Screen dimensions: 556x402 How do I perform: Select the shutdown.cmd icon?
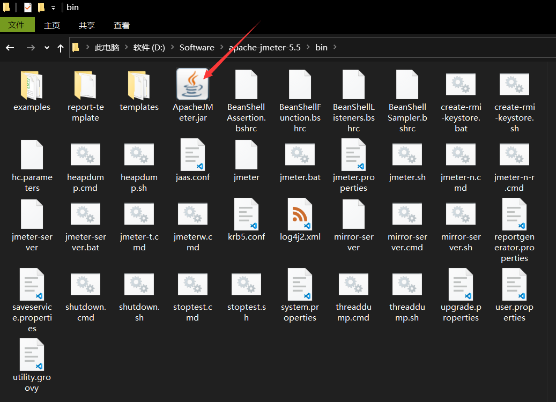point(85,284)
